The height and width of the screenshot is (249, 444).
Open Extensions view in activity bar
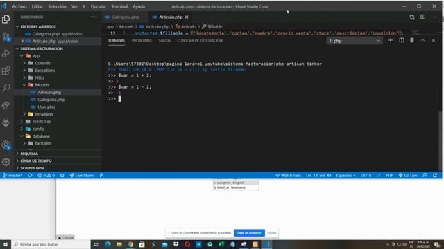[x=6, y=71]
